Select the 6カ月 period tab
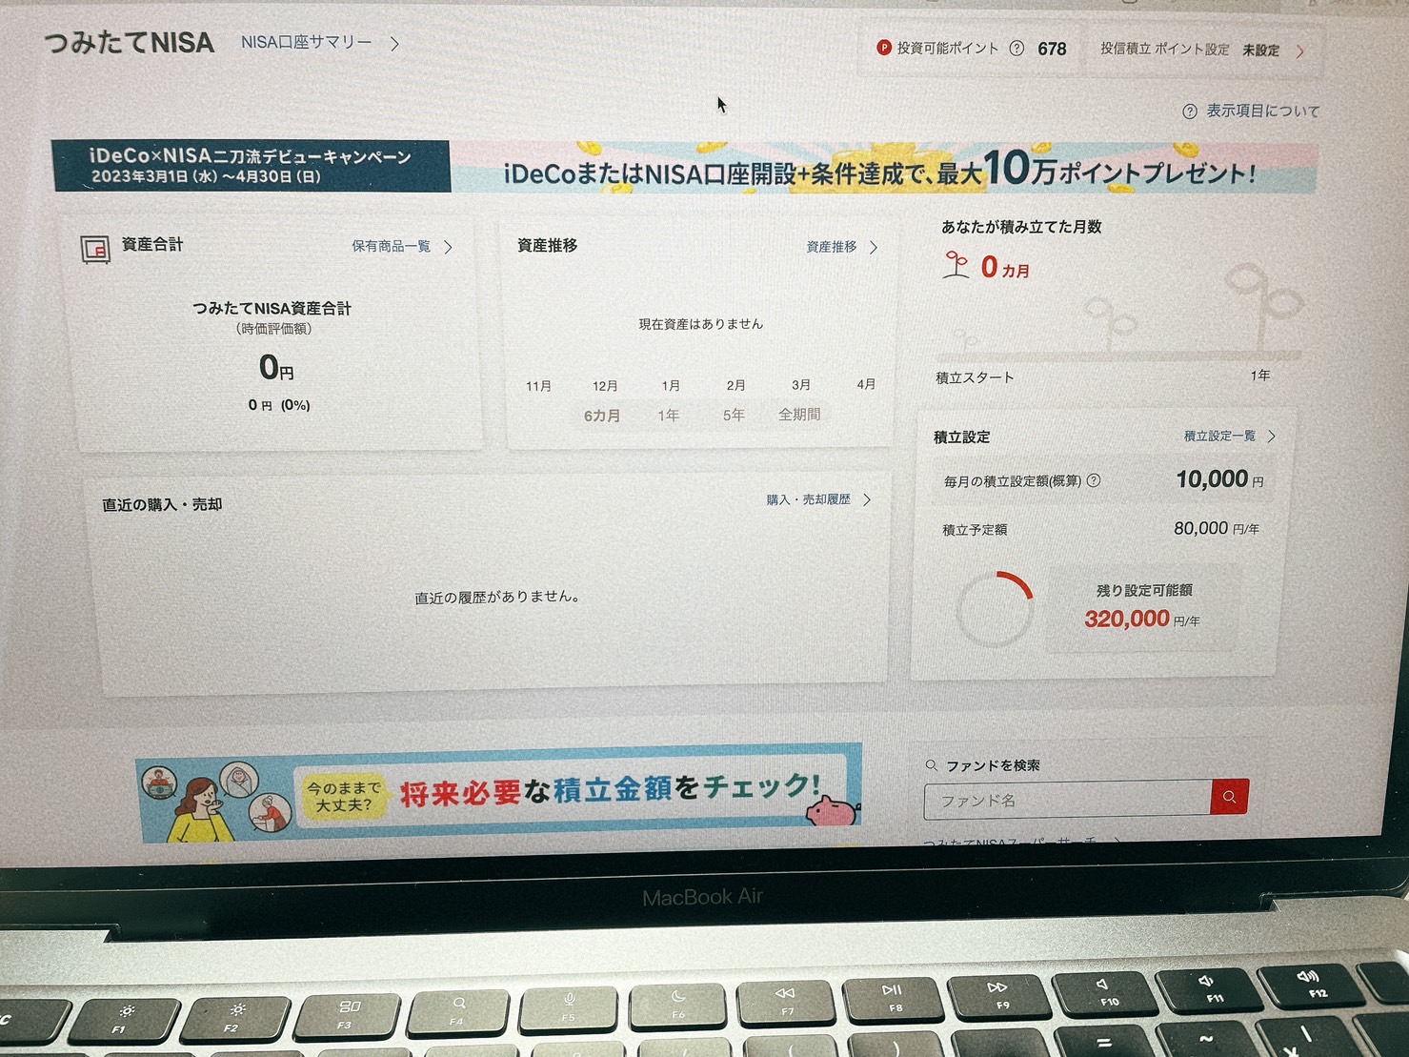 (602, 416)
